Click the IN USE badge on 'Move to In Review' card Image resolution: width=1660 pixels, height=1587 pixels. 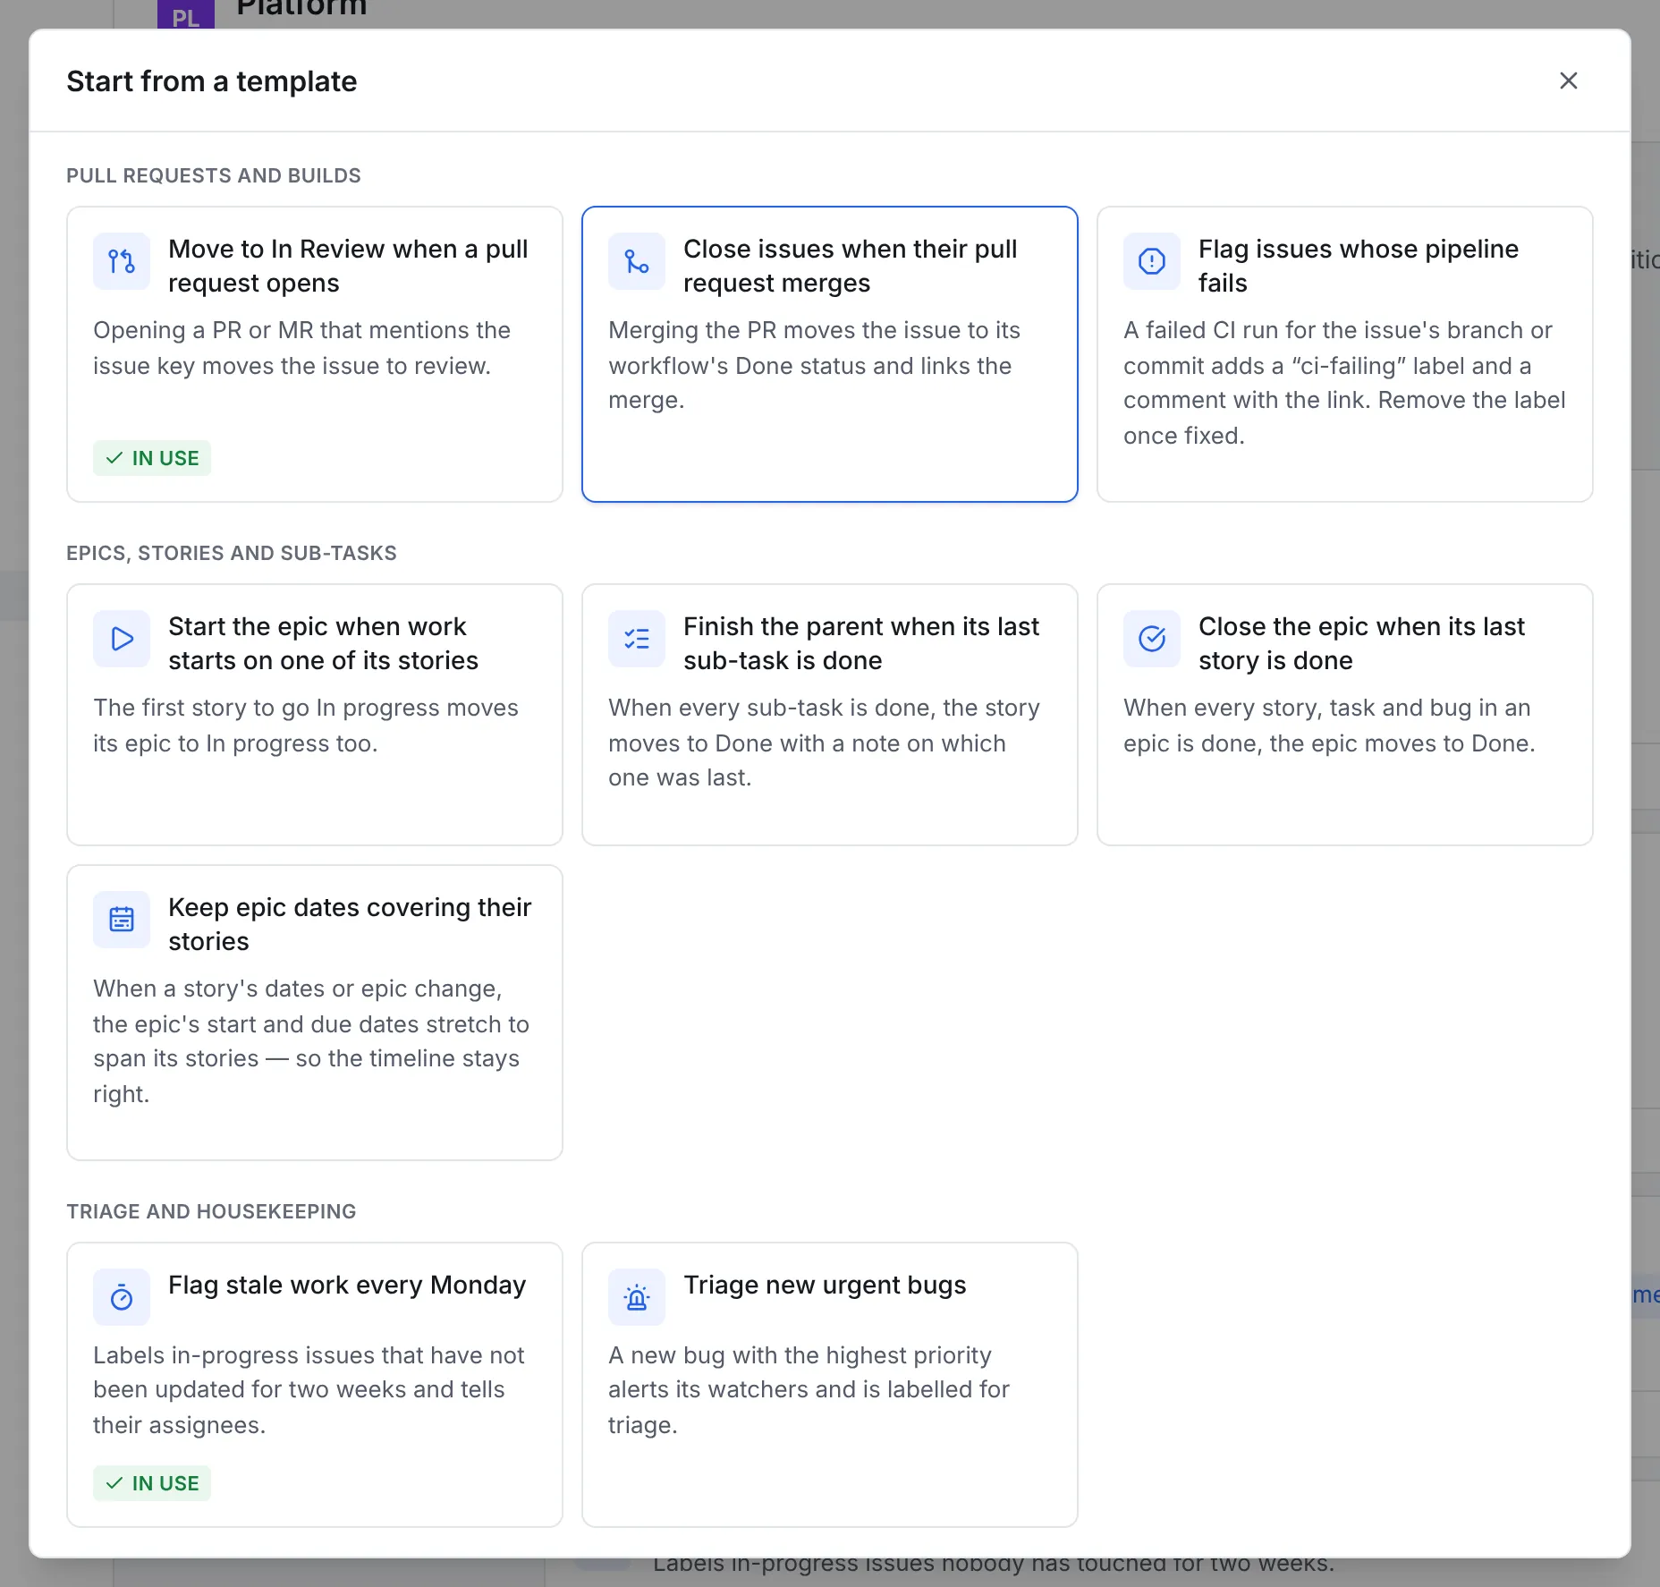[x=152, y=458]
